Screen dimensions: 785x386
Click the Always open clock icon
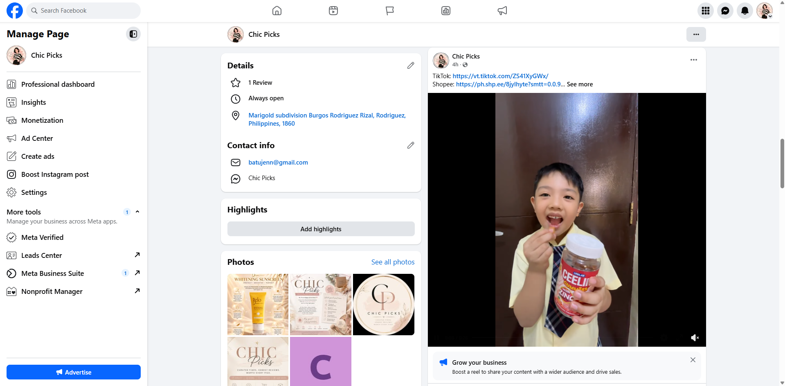(x=236, y=99)
